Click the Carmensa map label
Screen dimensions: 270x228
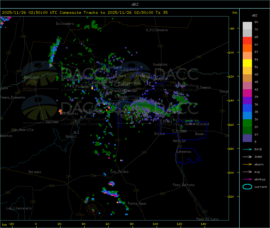[184, 152]
